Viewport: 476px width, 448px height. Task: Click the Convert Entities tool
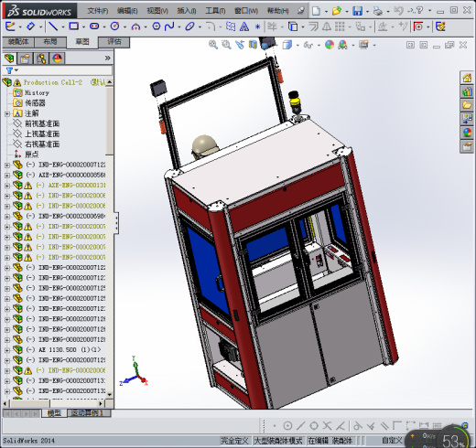(293, 27)
